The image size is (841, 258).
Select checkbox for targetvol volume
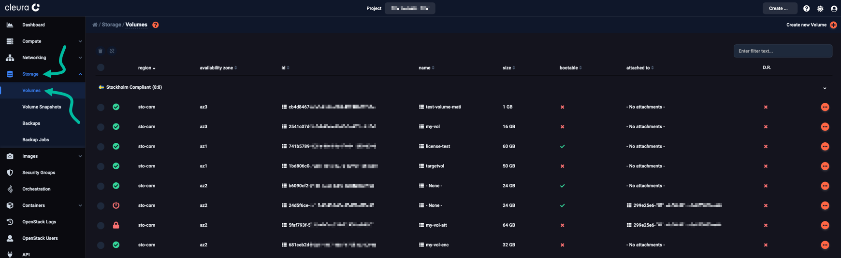coord(101,166)
